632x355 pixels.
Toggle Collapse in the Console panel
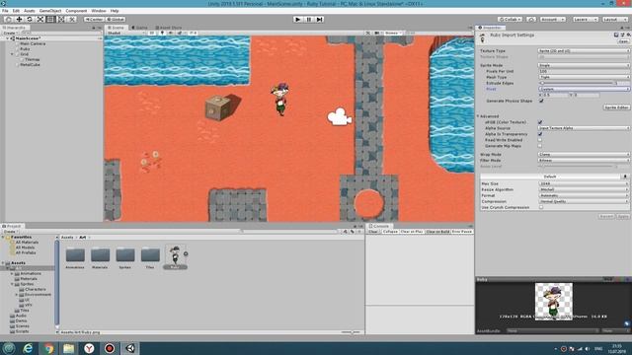point(390,232)
